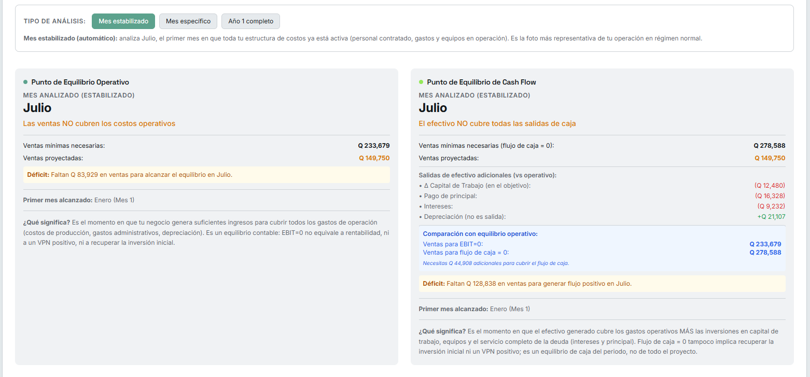Screen dimensions: 810x377
Task: Click 'Las ventas NO cubren los costos operativos'
Action: (99, 123)
